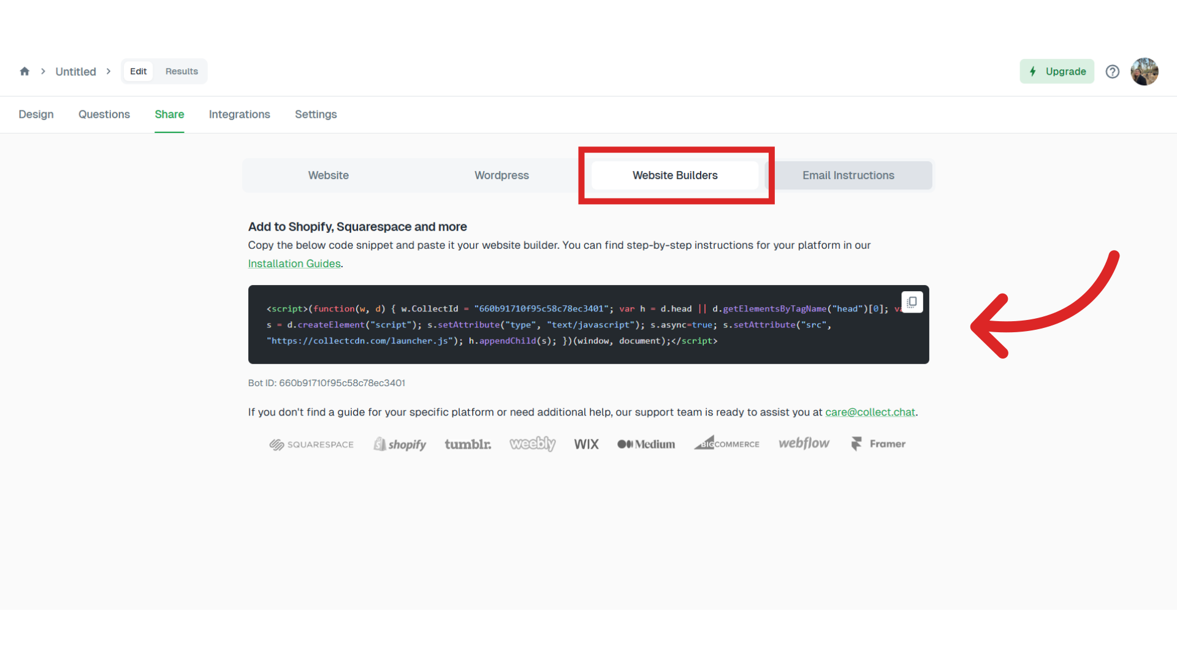Open the Design tab
The image size is (1177, 662).
tap(36, 115)
